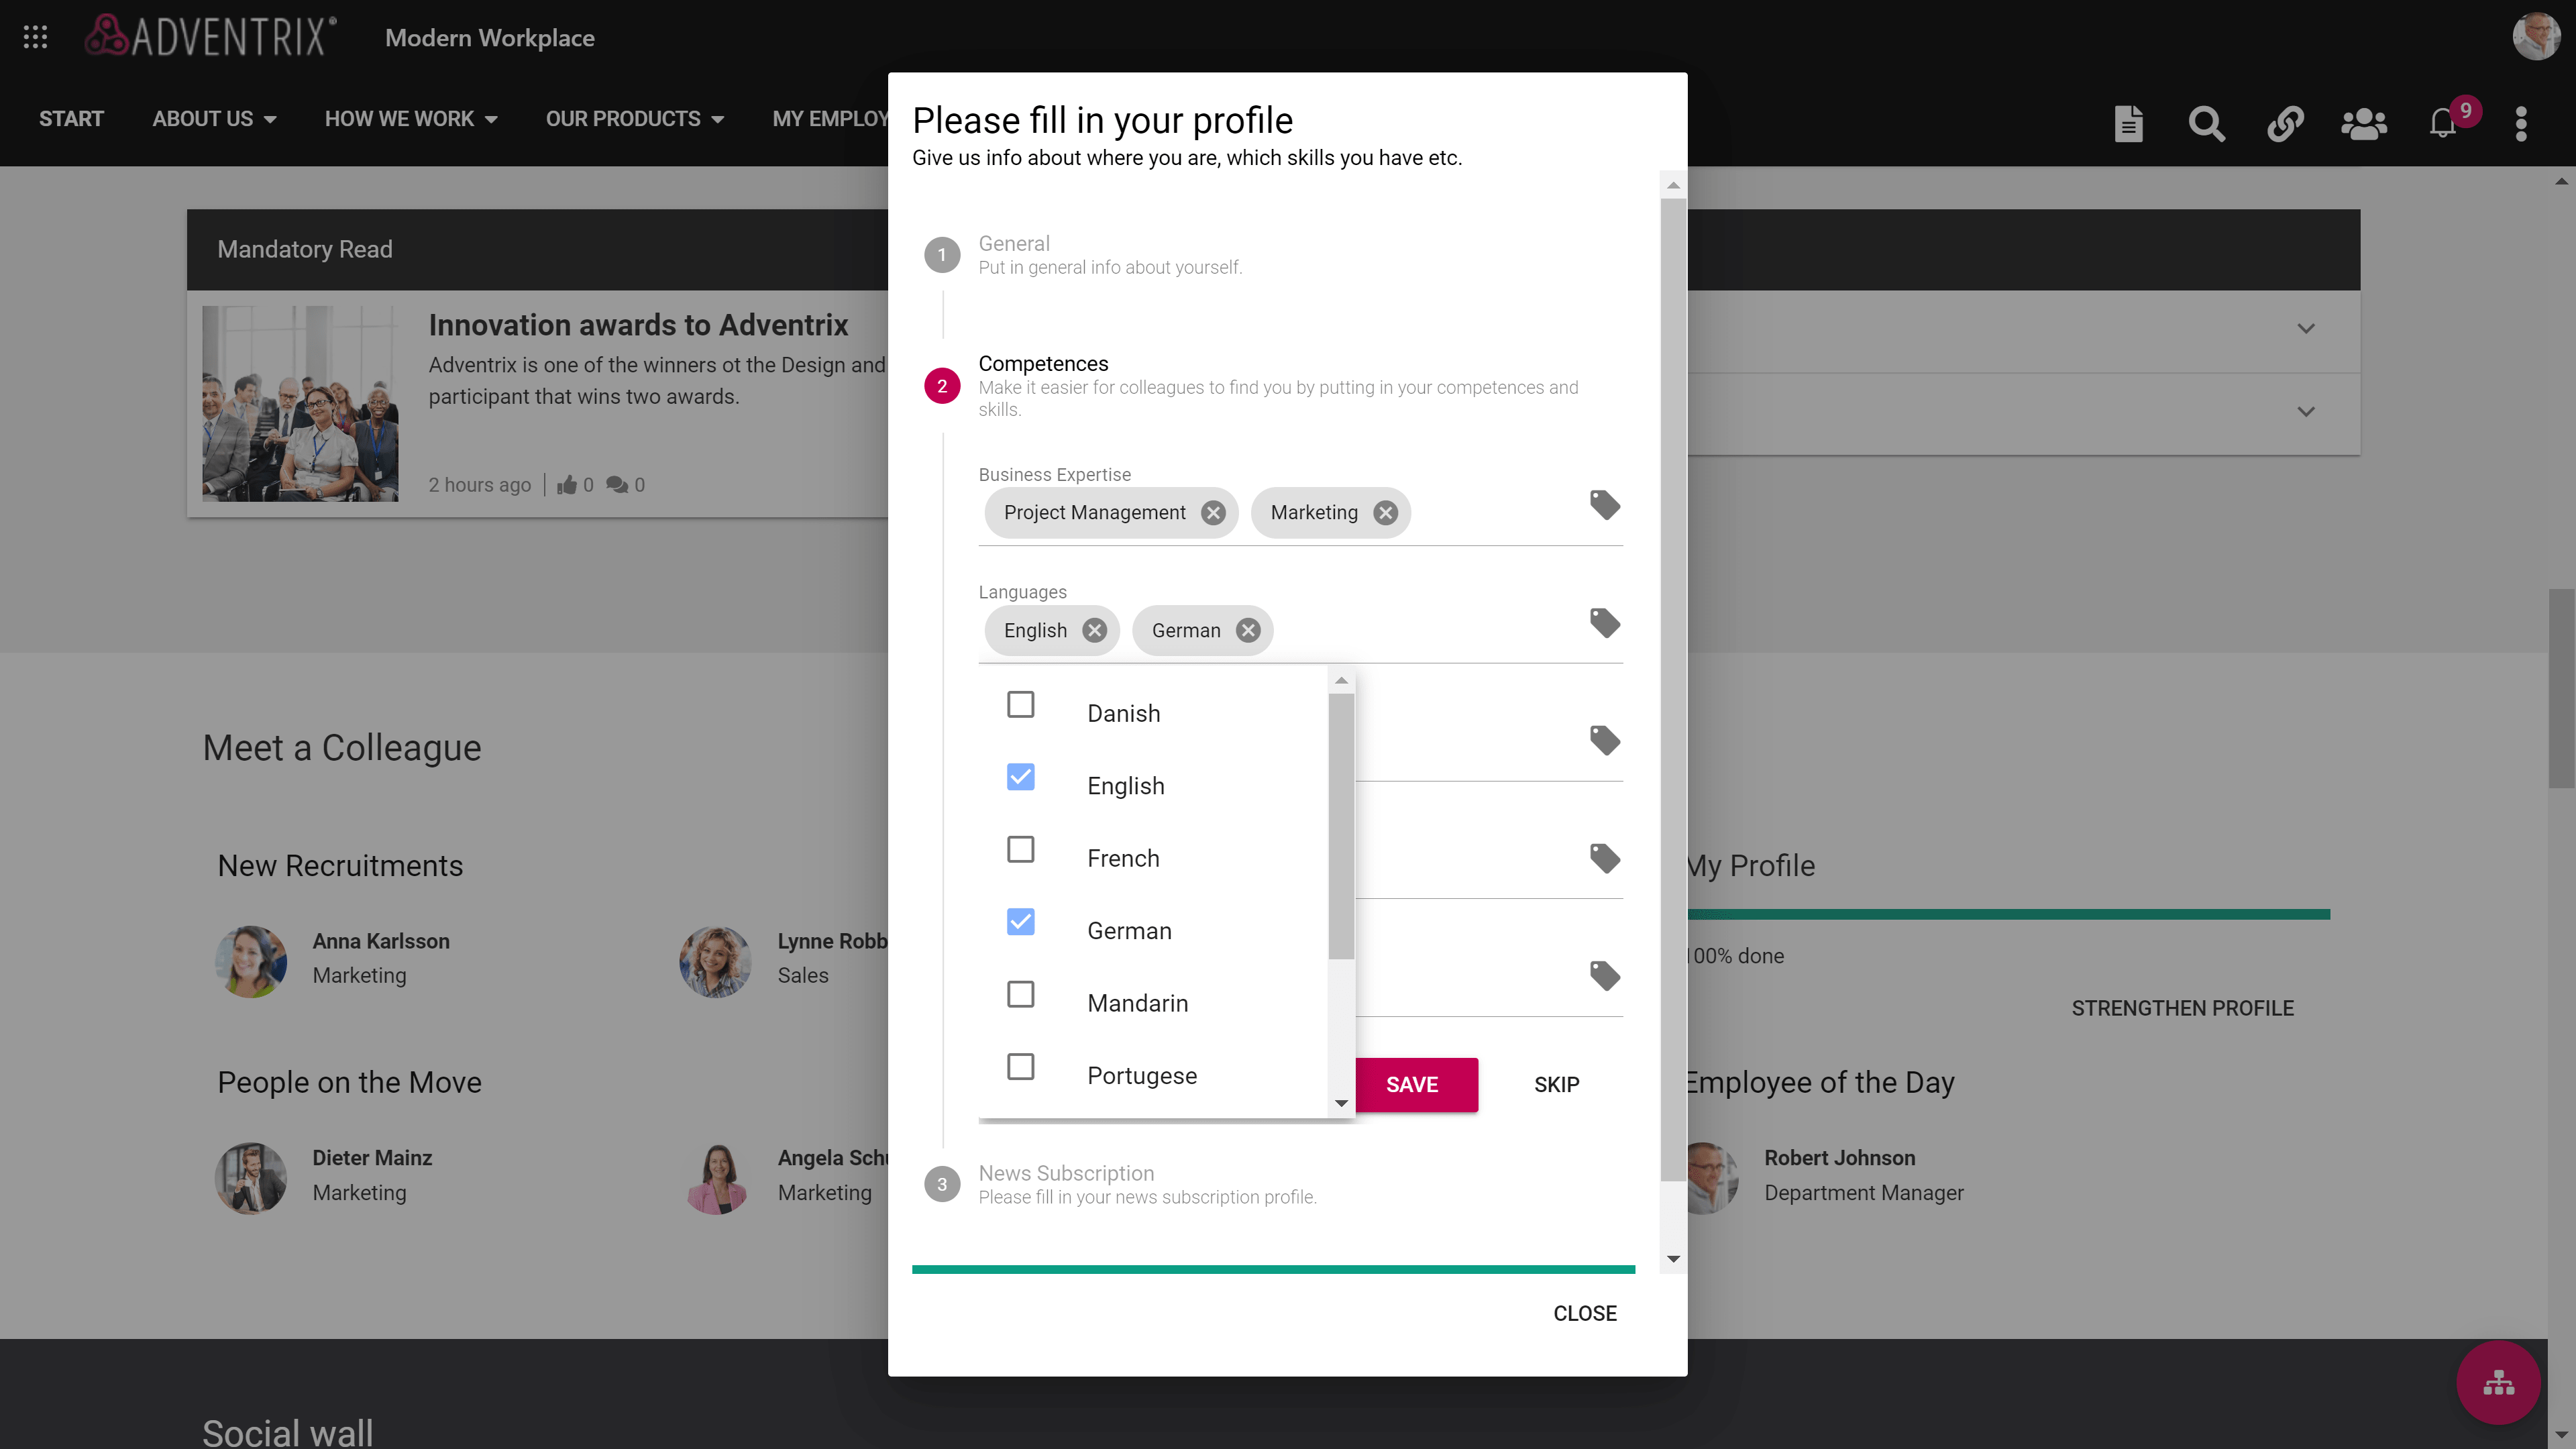Close the profile dialog

1584,1314
